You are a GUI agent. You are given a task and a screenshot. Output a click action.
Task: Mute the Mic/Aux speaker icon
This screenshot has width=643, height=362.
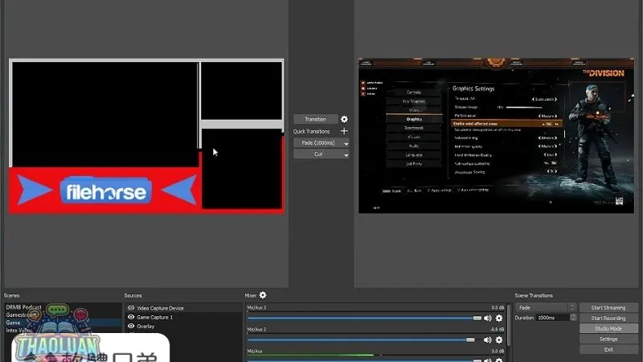coord(487,358)
